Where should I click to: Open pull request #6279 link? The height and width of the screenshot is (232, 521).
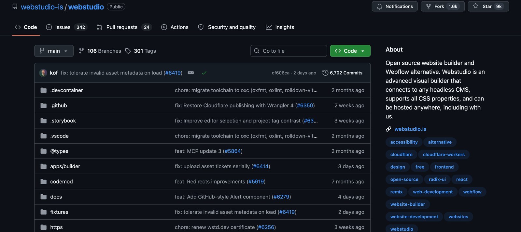(281, 197)
